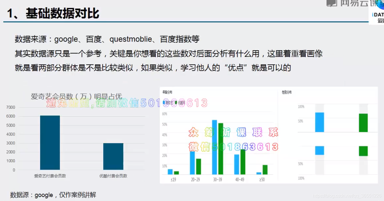Select the green bar for age ≥50
384x201 pixels.
[265, 170]
